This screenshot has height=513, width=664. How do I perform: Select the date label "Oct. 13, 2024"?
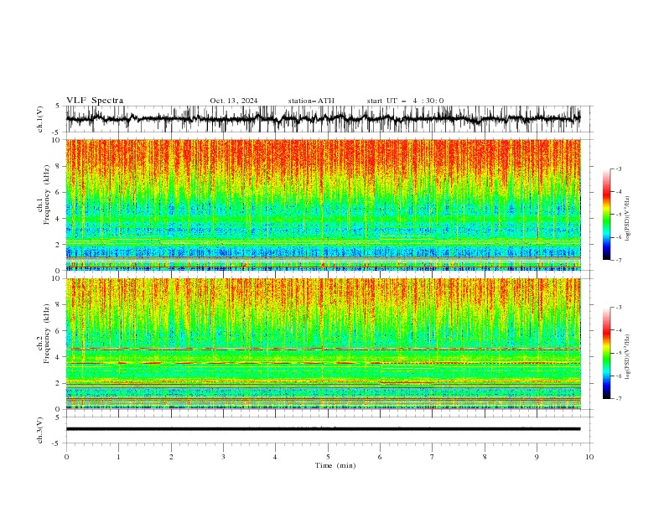pyautogui.click(x=234, y=101)
